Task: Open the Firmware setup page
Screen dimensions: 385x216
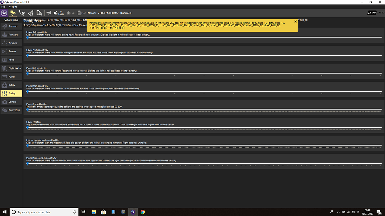Action: click(11, 35)
